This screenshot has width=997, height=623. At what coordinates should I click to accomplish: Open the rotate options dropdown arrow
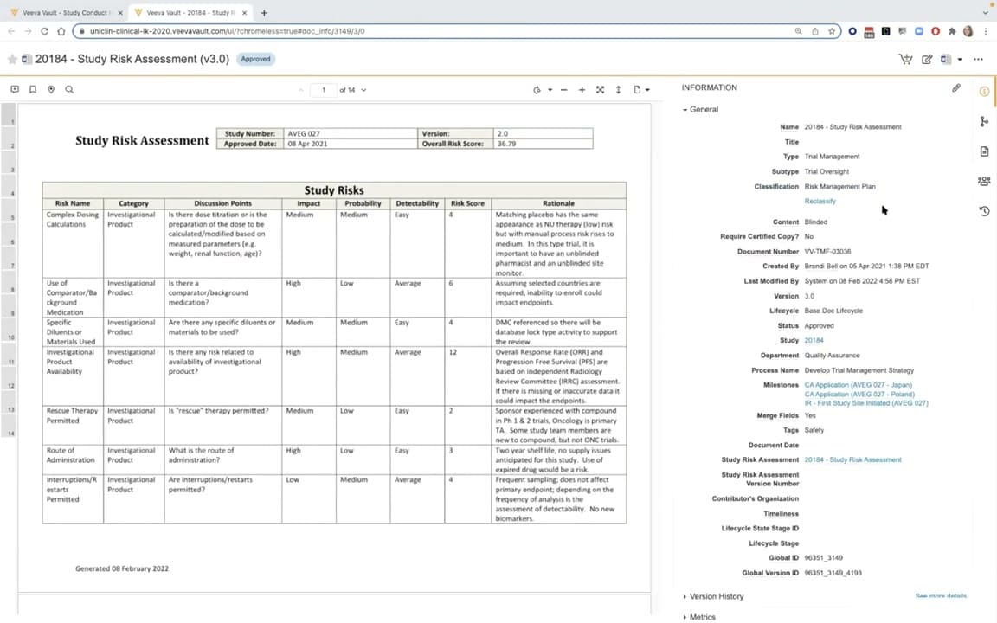550,90
